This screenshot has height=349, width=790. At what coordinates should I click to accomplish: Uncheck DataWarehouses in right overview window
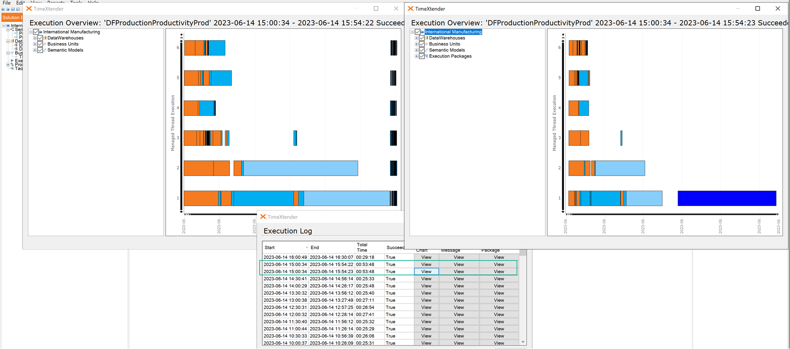coord(422,38)
